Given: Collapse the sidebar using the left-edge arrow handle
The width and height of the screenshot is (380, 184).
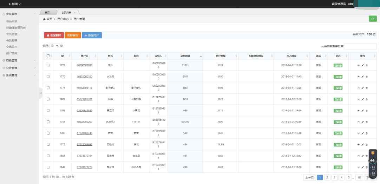Looking at the screenshot, I should 41,93.
